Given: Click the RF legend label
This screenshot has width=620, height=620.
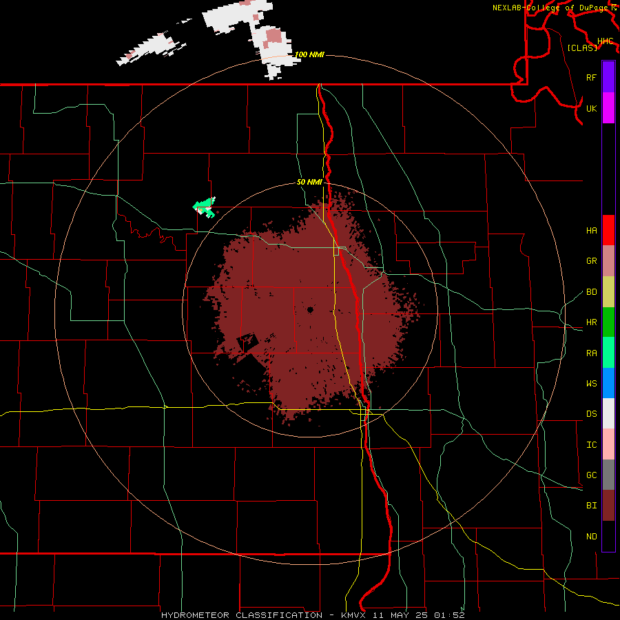Looking at the screenshot, I should click(591, 77).
